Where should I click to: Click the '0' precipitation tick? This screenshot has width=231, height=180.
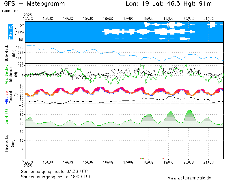point(23,159)
